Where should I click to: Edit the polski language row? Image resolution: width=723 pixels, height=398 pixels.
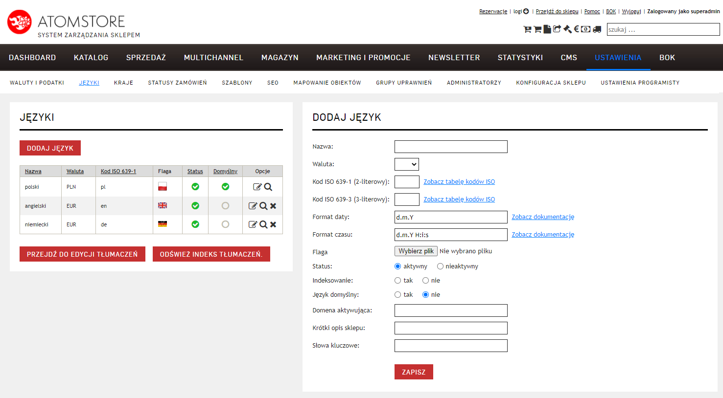(x=257, y=187)
